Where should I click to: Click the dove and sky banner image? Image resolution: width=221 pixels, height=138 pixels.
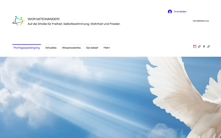(110, 97)
